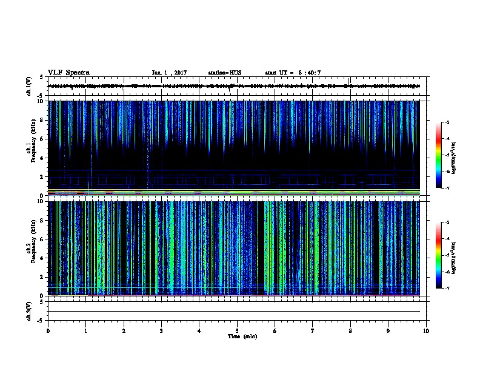The height and width of the screenshot is (371, 480).
Task: Click the "-7" label of ch.2 colorbar
Action: [447, 288]
